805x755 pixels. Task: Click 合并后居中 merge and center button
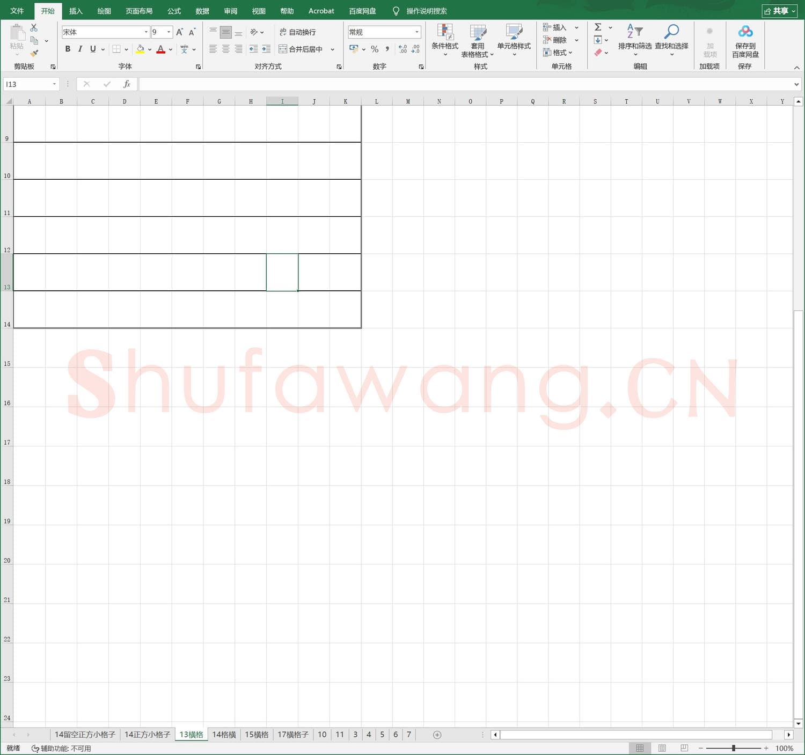click(301, 49)
